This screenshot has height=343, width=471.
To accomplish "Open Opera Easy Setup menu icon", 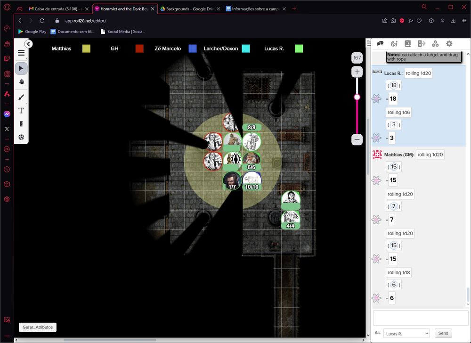I will point(464,20).
